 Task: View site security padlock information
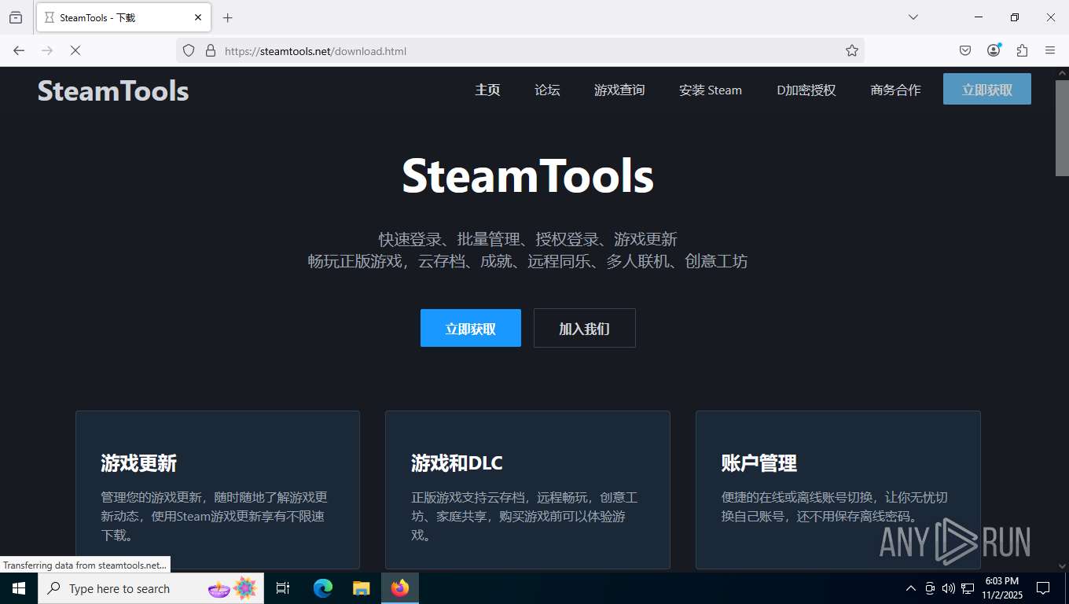pyautogui.click(x=210, y=50)
